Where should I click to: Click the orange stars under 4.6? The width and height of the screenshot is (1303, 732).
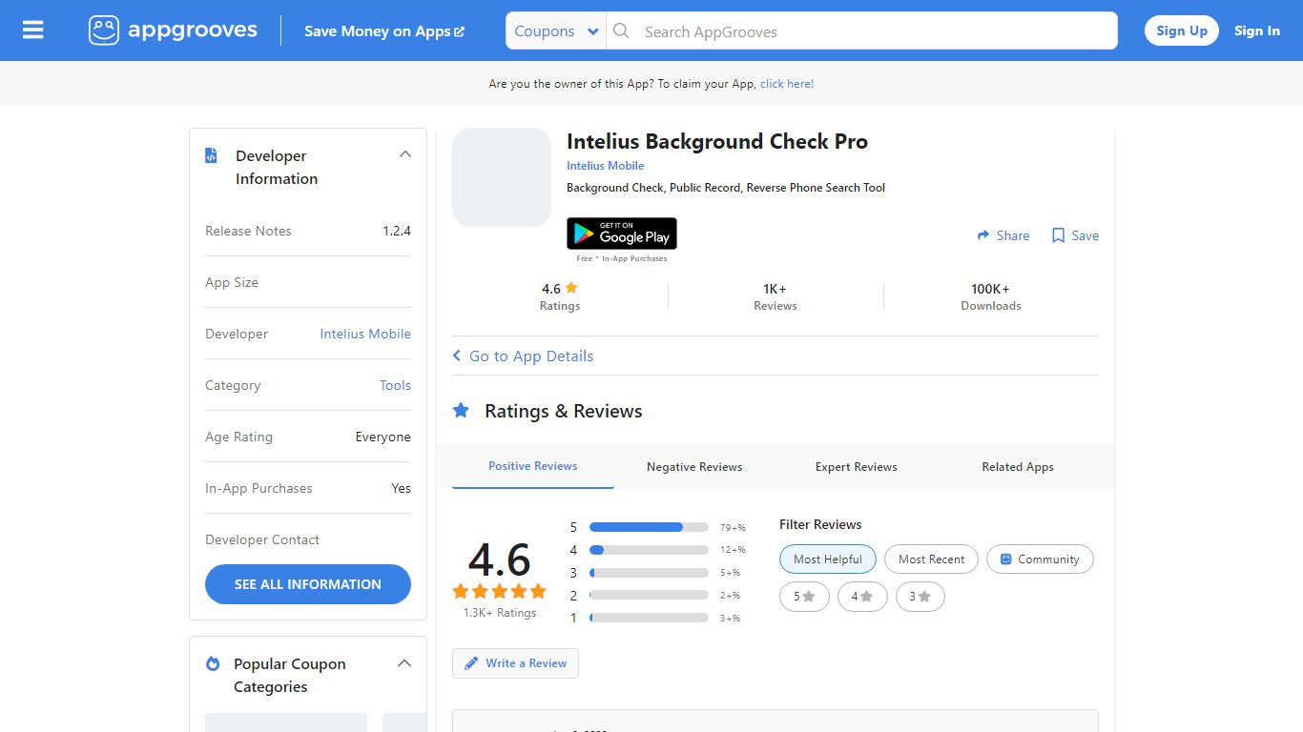(x=500, y=591)
